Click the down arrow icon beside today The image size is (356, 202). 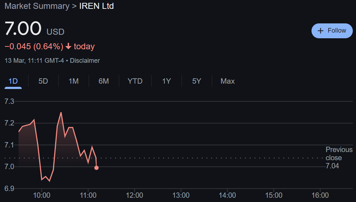pos(68,46)
